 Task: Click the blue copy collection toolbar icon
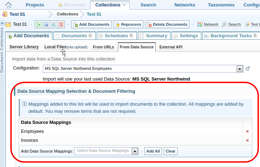[46, 24]
